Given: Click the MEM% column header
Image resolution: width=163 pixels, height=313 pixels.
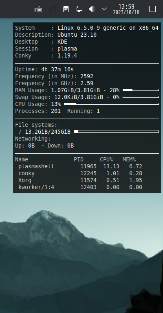Looking at the screenshot, I should (129, 159).
